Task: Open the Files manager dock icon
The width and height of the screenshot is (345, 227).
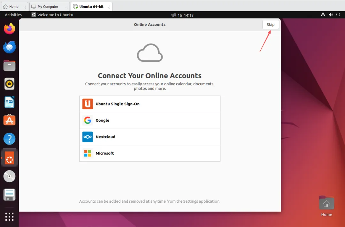Action: [x=10, y=66]
